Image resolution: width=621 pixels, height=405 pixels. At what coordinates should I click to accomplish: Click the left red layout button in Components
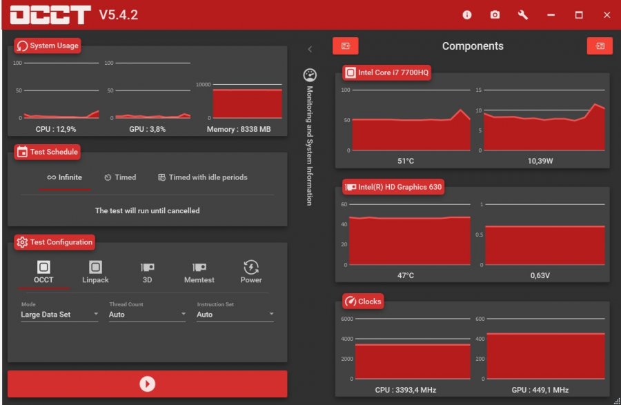346,46
